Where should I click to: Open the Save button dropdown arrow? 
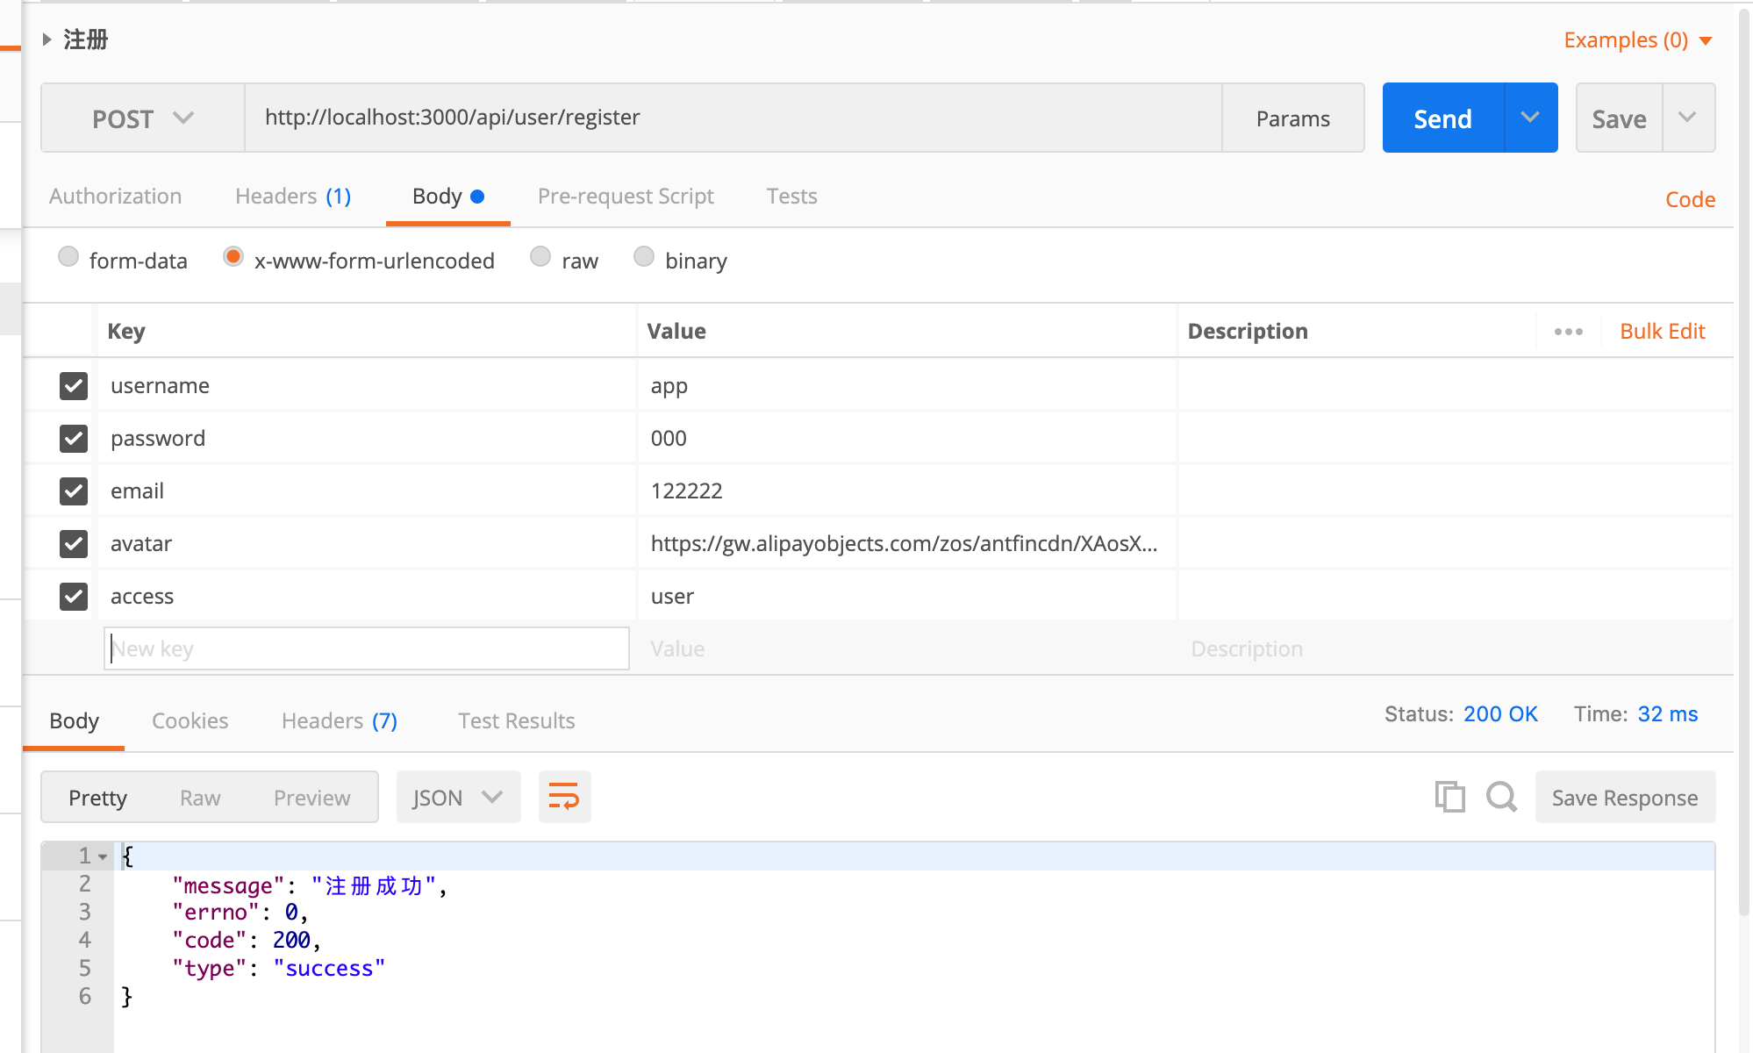(1687, 118)
